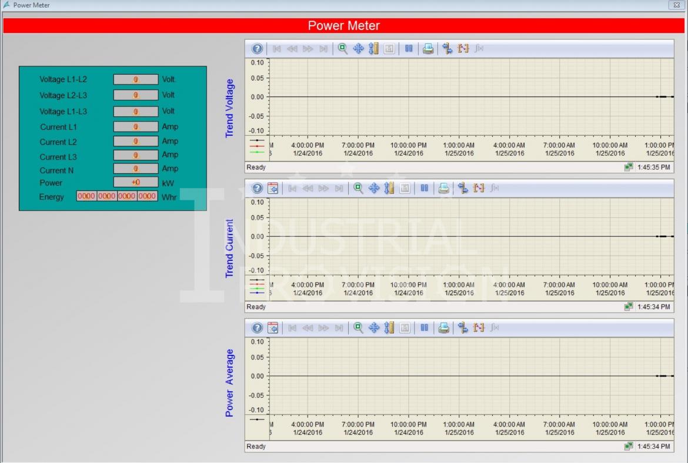Select the red series in Trend Voltage legend
Viewport: 688px width, 463px height.
(x=257, y=146)
